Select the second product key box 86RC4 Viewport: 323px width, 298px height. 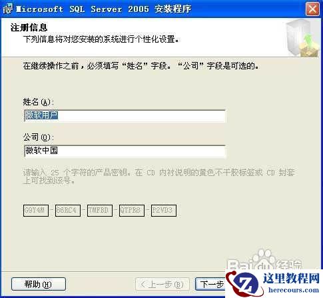coord(68,211)
